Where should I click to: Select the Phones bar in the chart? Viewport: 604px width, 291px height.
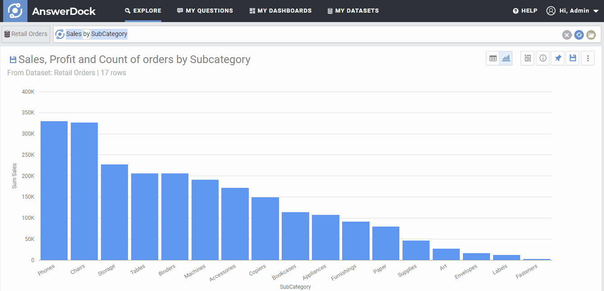click(x=54, y=191)
